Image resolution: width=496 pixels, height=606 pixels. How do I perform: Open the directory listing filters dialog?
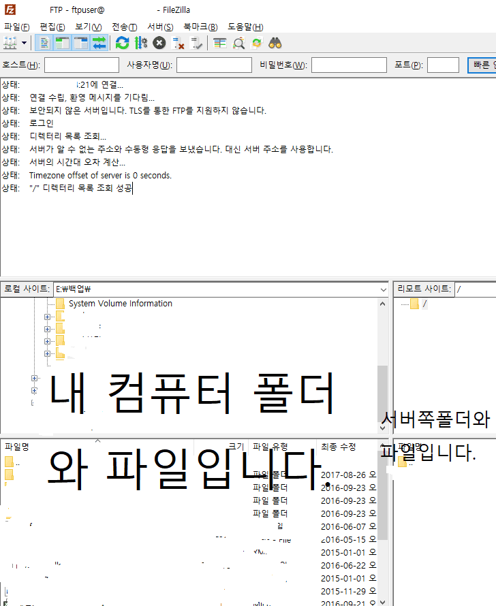click(219, 43)
